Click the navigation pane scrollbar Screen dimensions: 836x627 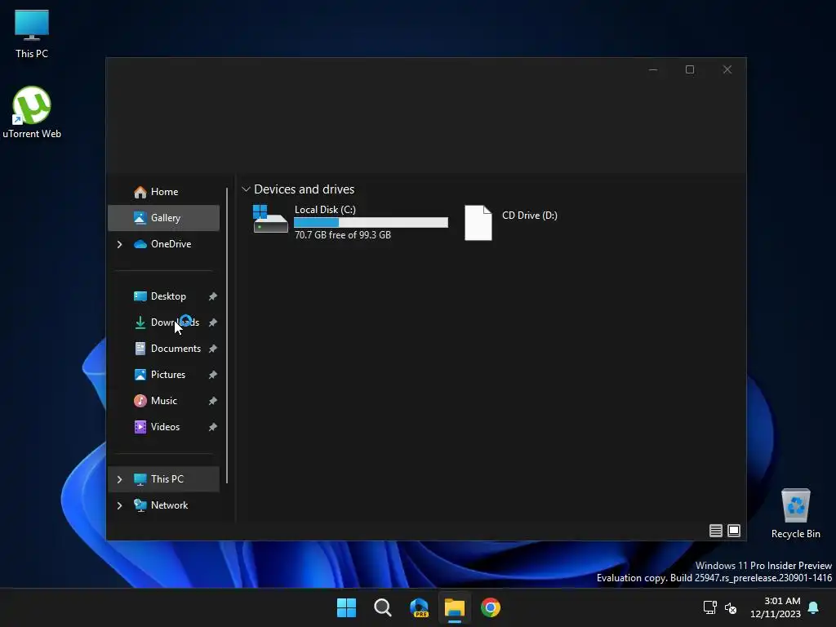(x=227, y=336)
